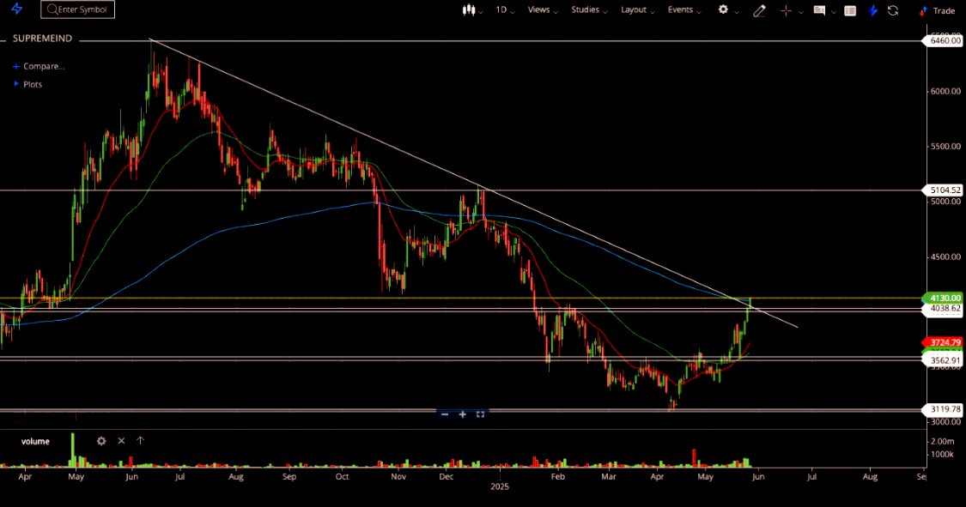The width and height of the screenshot is (966, 507).
Task: Click the volume panel label
Action: tap(35, 441)
